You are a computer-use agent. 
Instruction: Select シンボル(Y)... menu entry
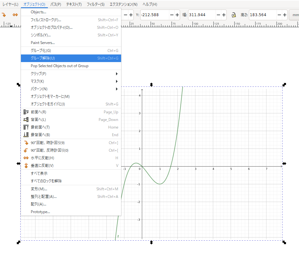point(71,35)
